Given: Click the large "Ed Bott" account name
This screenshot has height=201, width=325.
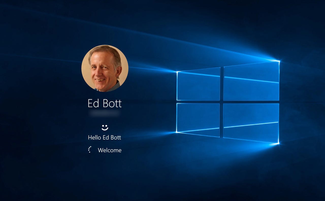Looking at the screenshot, I should (x=105, y=103).
